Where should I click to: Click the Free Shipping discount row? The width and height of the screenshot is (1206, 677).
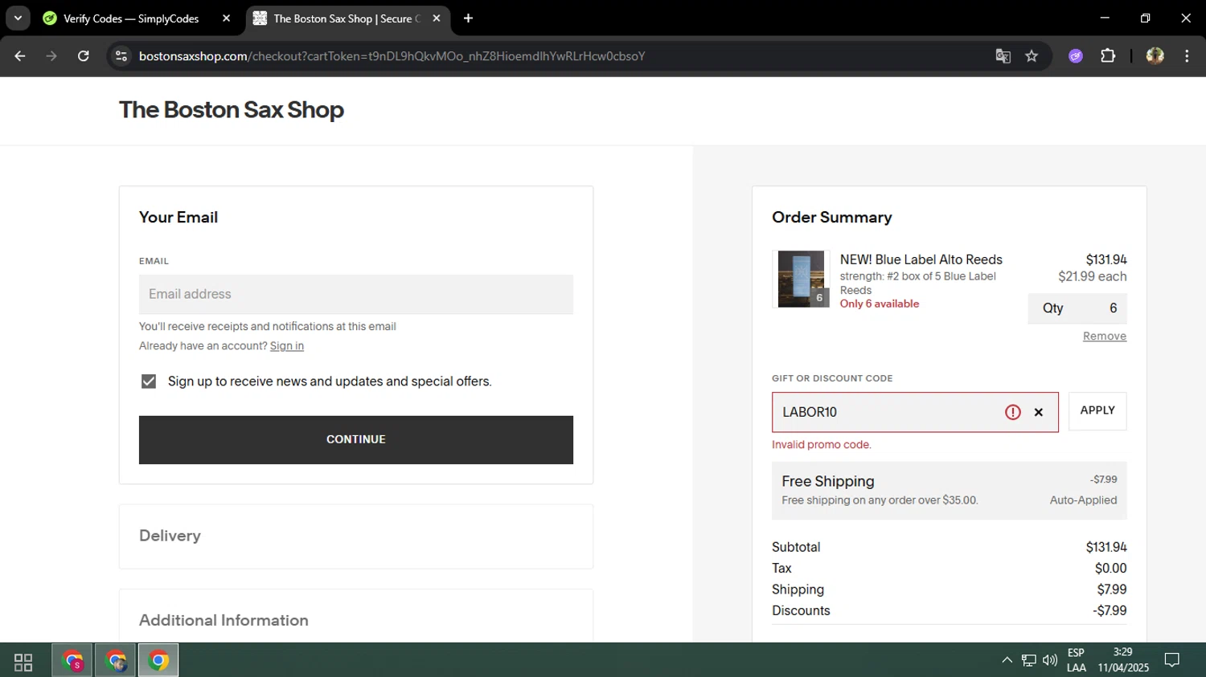click(950, 490)
